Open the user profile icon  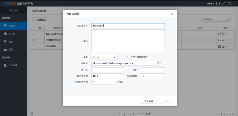click(x=224, y=4)
